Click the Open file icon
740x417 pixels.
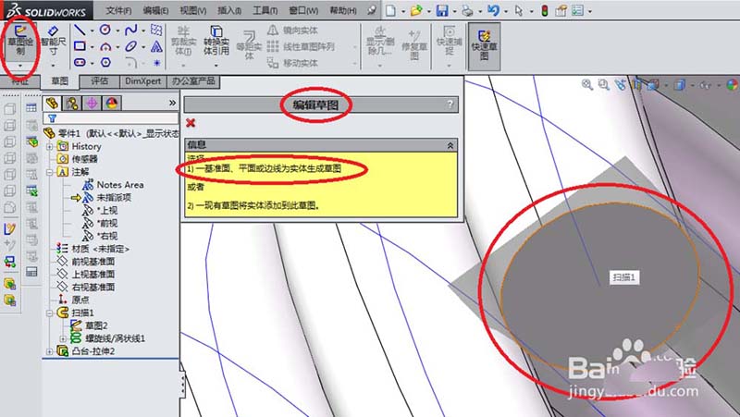click(415, 10)
